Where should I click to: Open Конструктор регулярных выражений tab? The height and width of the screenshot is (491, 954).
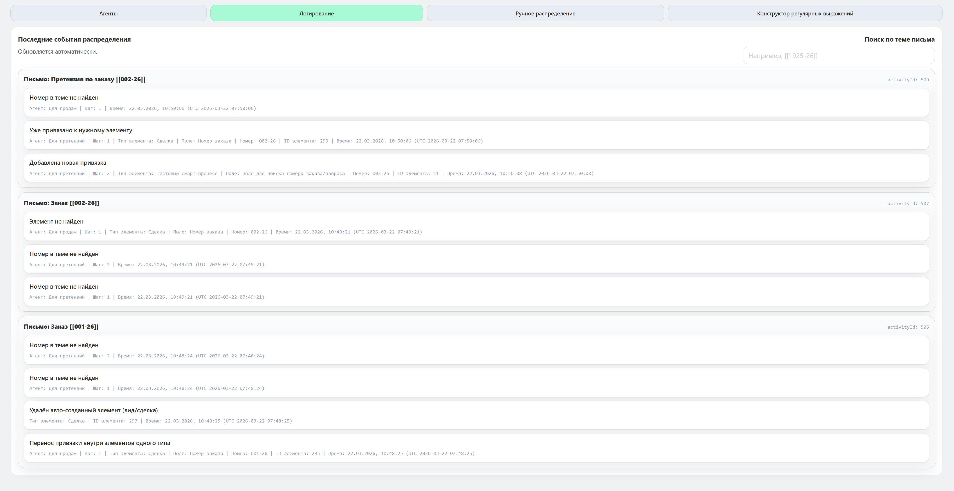click(x=805, y=13)
